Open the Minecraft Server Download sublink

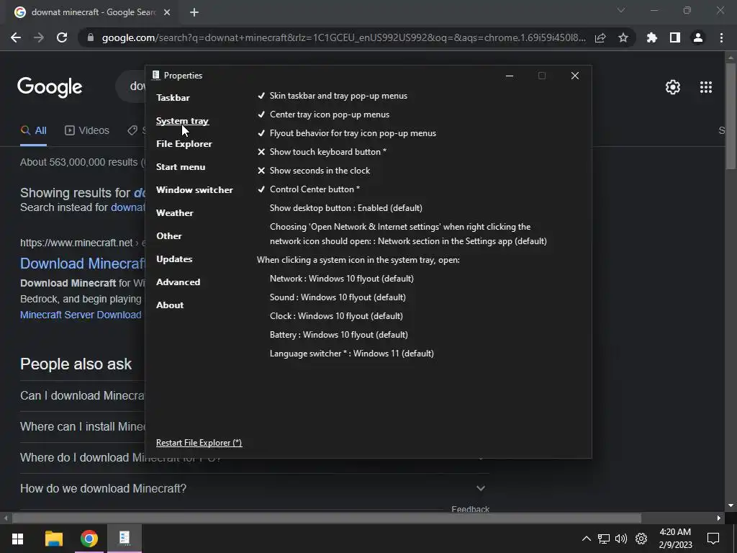pos(81,315)
